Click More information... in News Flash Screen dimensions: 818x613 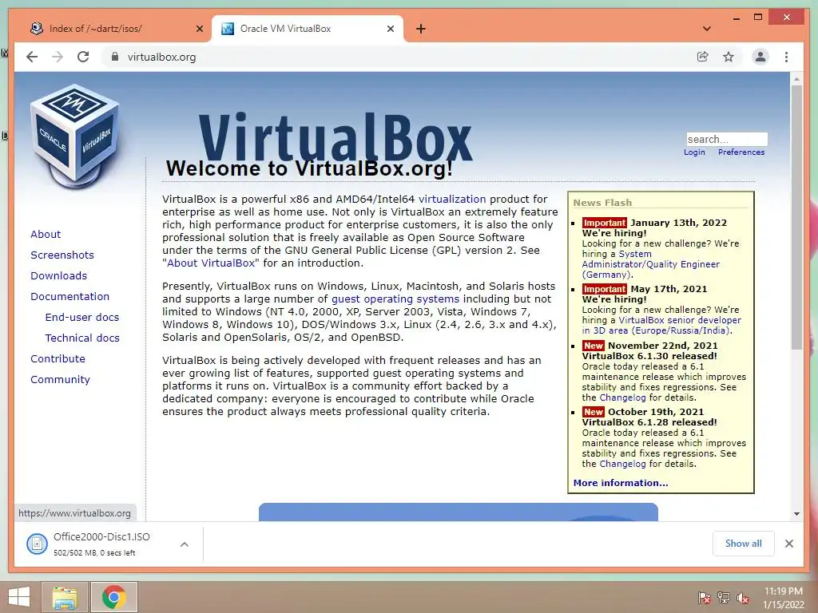(620, 483)
